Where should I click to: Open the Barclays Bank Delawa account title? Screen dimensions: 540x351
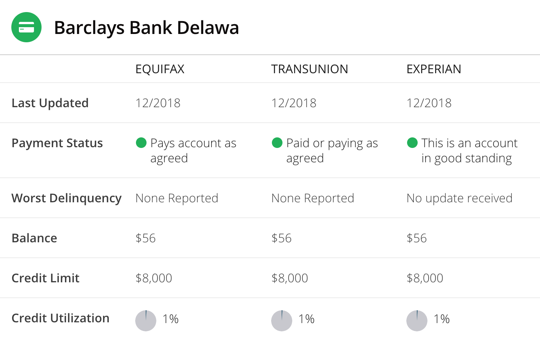point(147,28)
